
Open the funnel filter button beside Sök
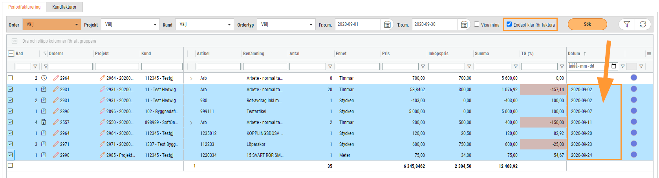point(627,24)
